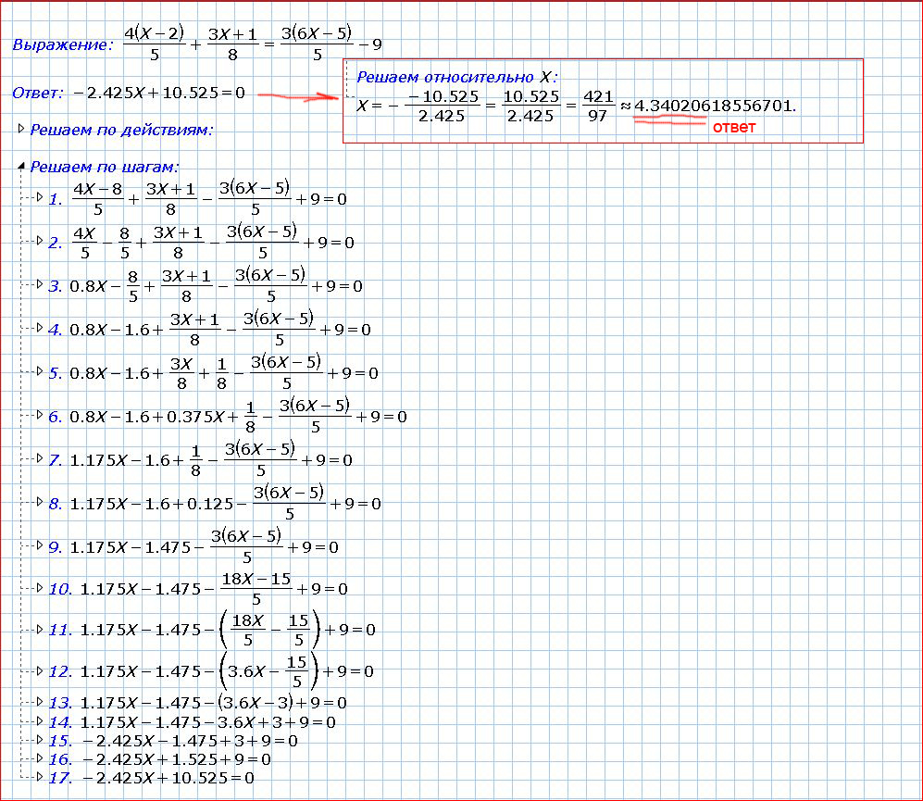
Task: Expand step 13 details triangle
Action: 40,702
